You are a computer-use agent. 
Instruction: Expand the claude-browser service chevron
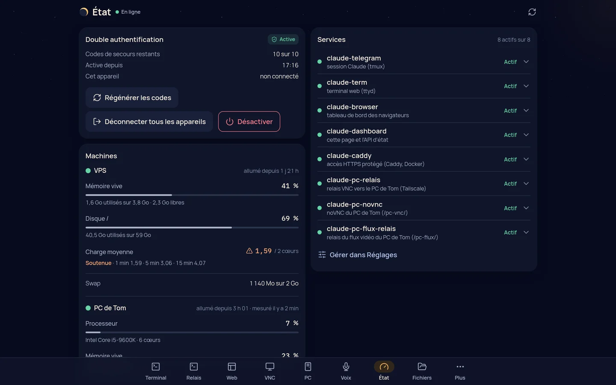(526, 110)
